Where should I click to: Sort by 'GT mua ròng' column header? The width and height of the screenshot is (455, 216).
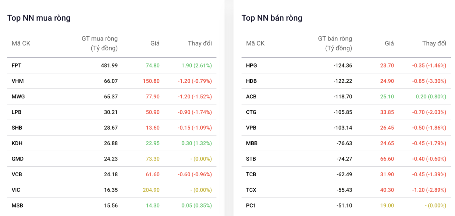point(100,43)
